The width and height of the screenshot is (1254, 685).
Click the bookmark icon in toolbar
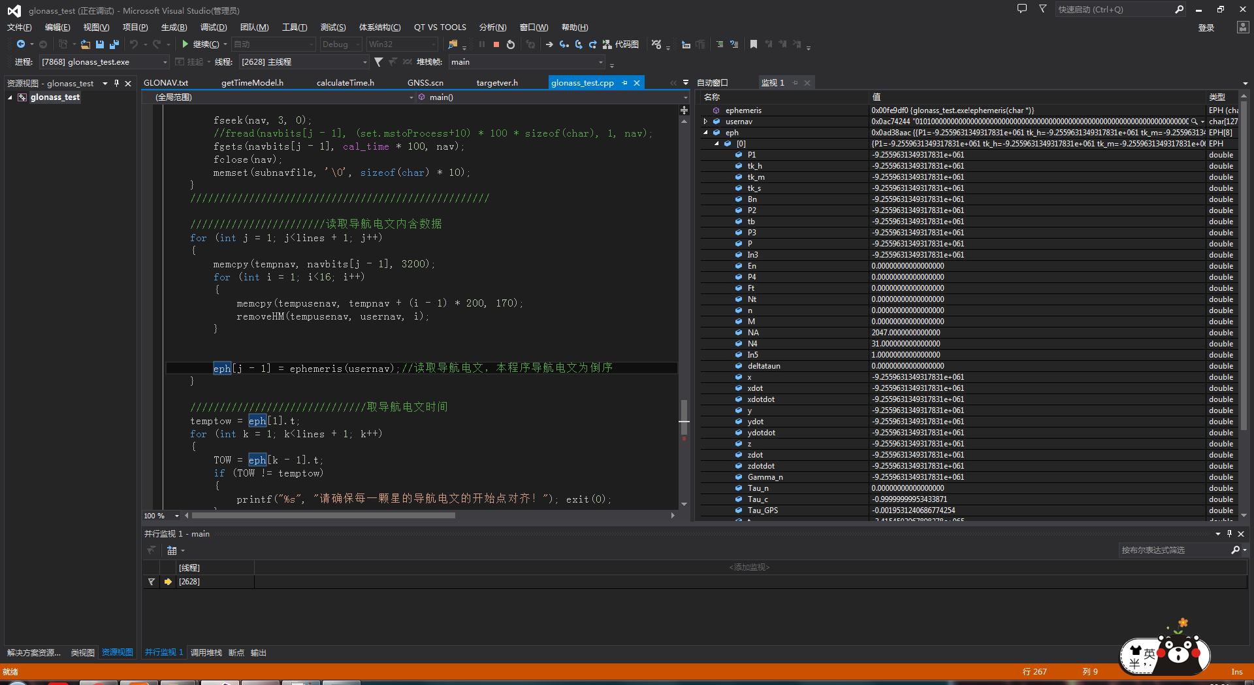click(754, 44)
